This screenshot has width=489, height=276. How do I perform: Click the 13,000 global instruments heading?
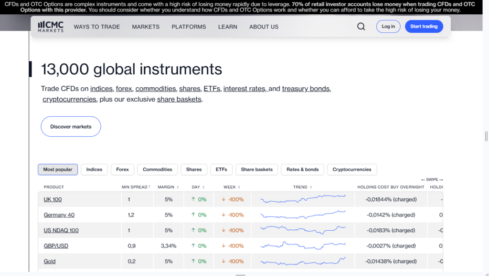click(131, 69)
